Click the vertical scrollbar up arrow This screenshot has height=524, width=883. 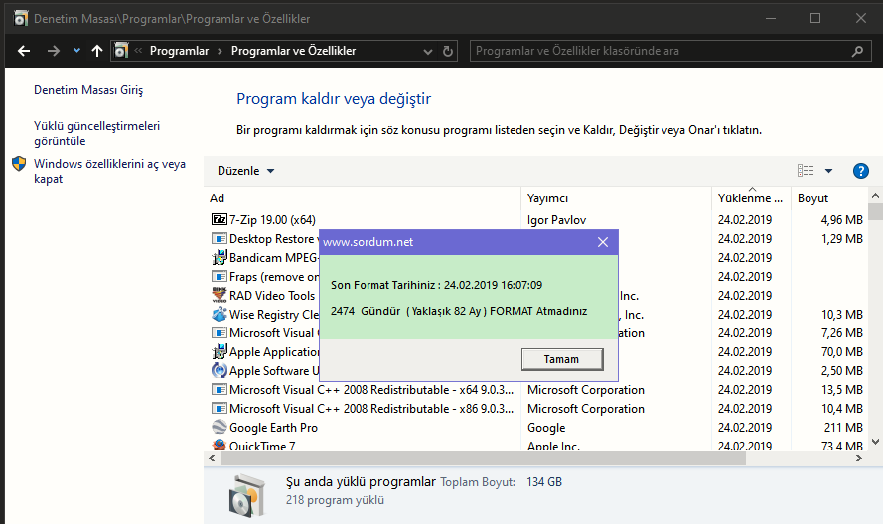tap(875, 196)
